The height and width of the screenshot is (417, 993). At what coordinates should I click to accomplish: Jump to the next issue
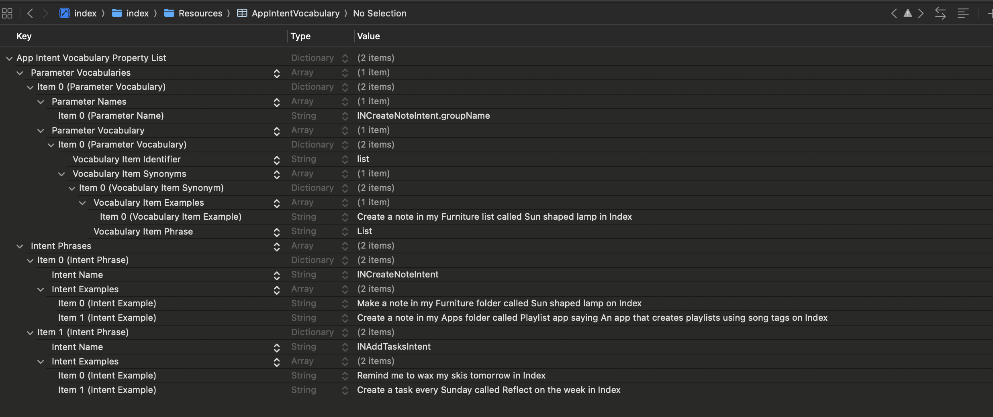pyautogui.click(x=921, y=14)
